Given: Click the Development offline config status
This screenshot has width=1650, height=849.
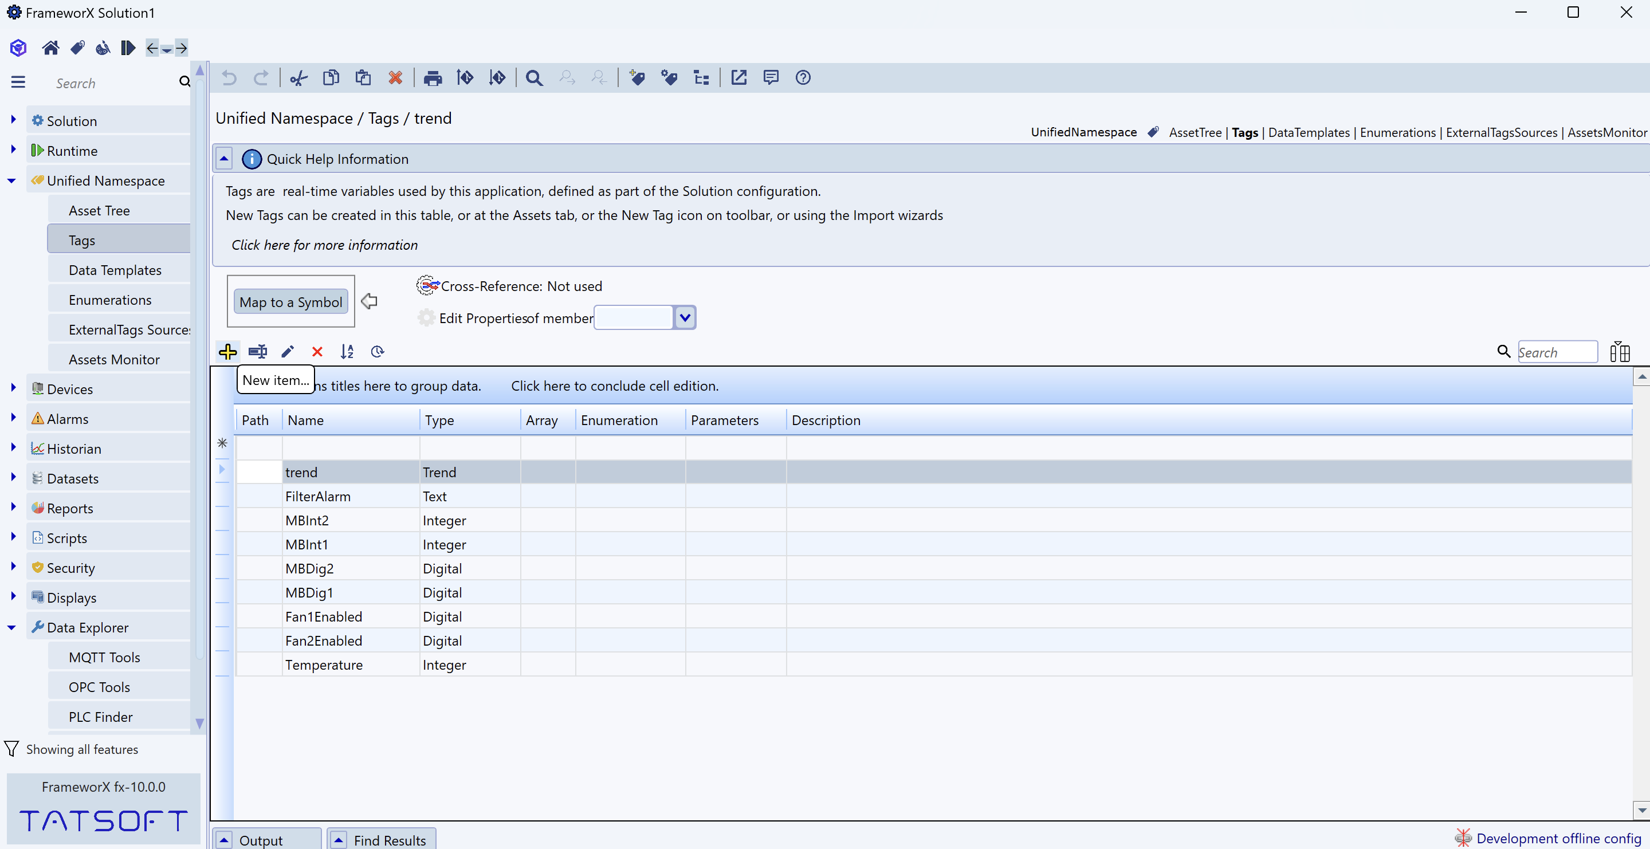Looking at the screenshot, I should coord(1558,838).
